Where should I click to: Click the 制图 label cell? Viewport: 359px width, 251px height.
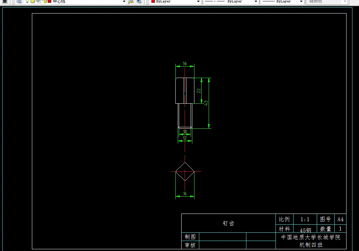click(190, 237)
